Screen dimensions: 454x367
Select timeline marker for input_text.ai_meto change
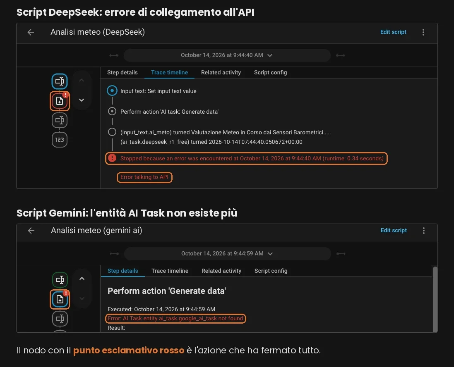112,132
